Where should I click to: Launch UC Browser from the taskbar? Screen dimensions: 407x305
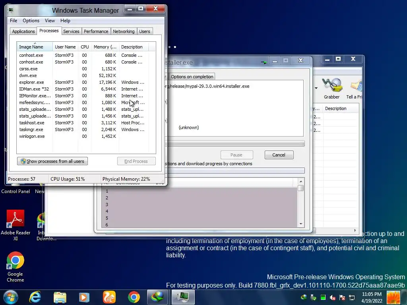(109, 297)
